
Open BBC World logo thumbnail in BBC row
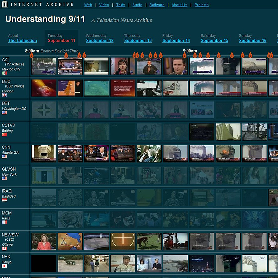pyautogui.click(x=44, y=88)
